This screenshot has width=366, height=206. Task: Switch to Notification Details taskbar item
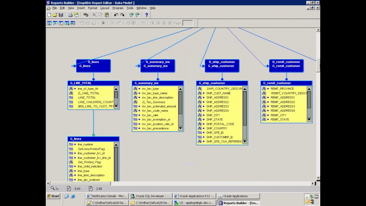[x=107, y=196]
